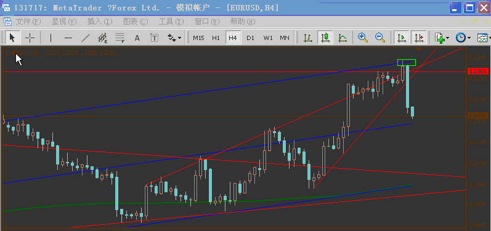Select the Text label (T) tool

tap(154, 38)
